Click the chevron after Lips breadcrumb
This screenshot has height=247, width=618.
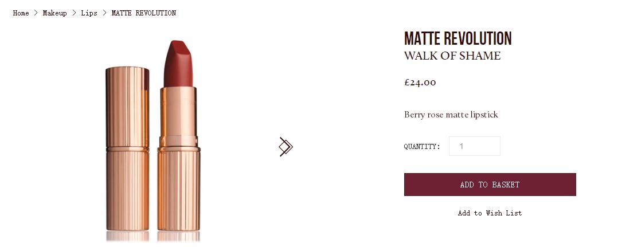tap(104, 13)
